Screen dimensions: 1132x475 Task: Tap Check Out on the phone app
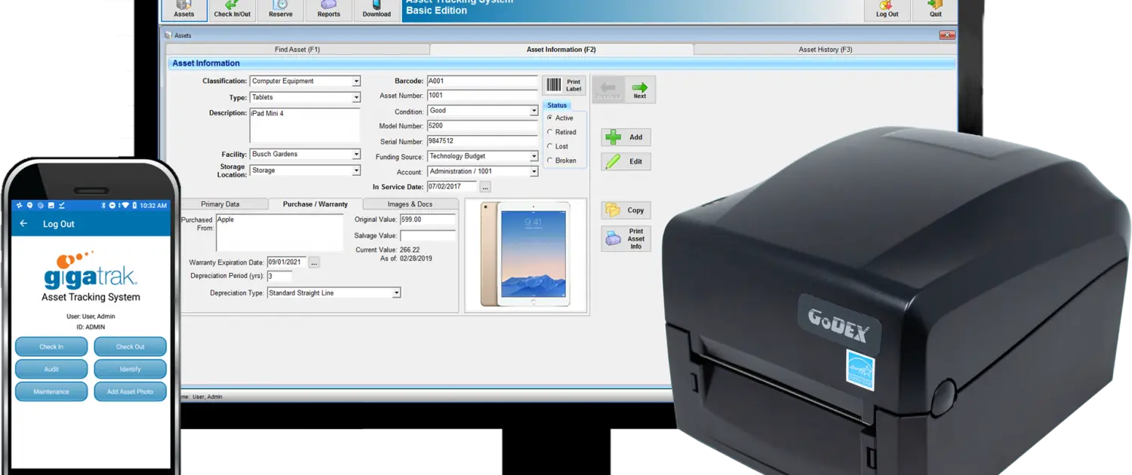[130, 347]
